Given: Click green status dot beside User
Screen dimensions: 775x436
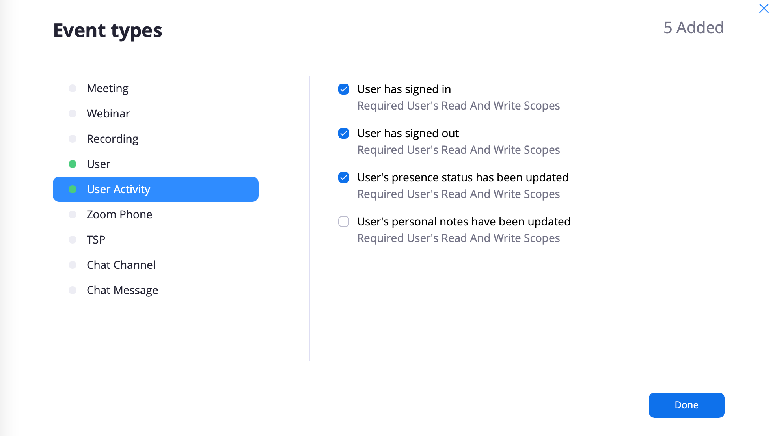Looking at the screenshot, I should (x=73, y=164).
